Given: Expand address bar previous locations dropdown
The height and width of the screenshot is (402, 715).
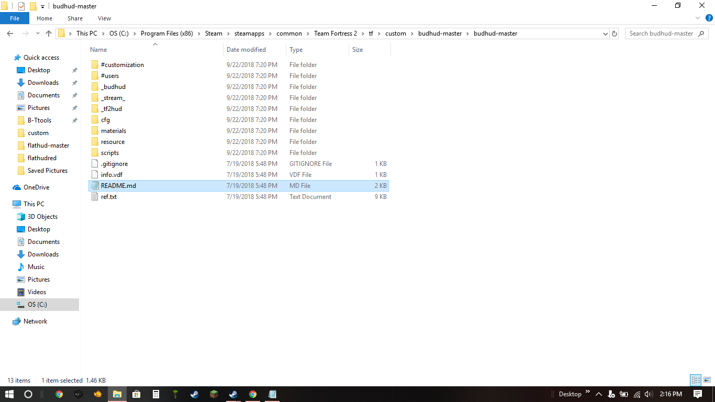Looking at the screenshot, I should 605,33.
